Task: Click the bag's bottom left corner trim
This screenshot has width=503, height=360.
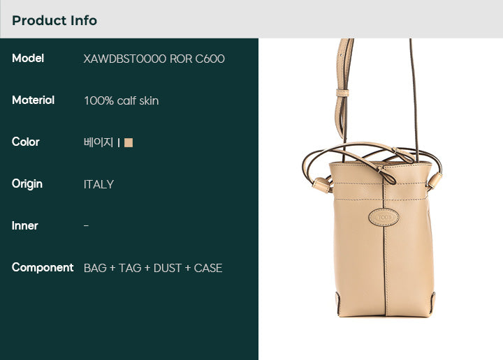Action: pos(338,303)
